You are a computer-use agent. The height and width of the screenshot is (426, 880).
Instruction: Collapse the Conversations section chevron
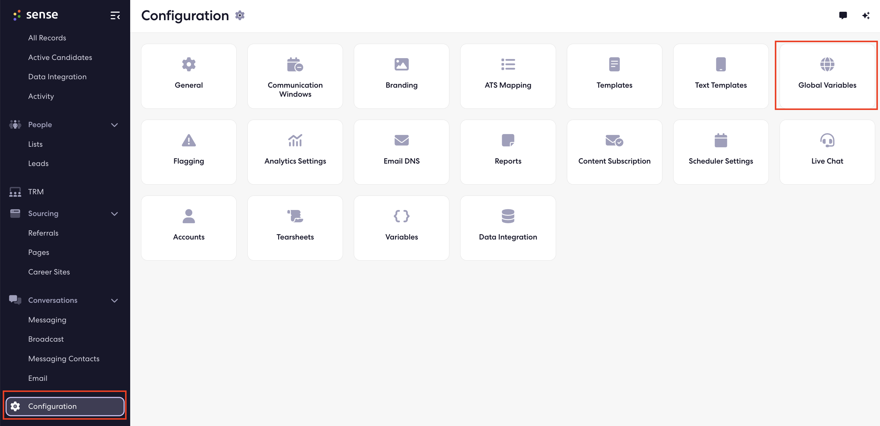tap(115, 301)
